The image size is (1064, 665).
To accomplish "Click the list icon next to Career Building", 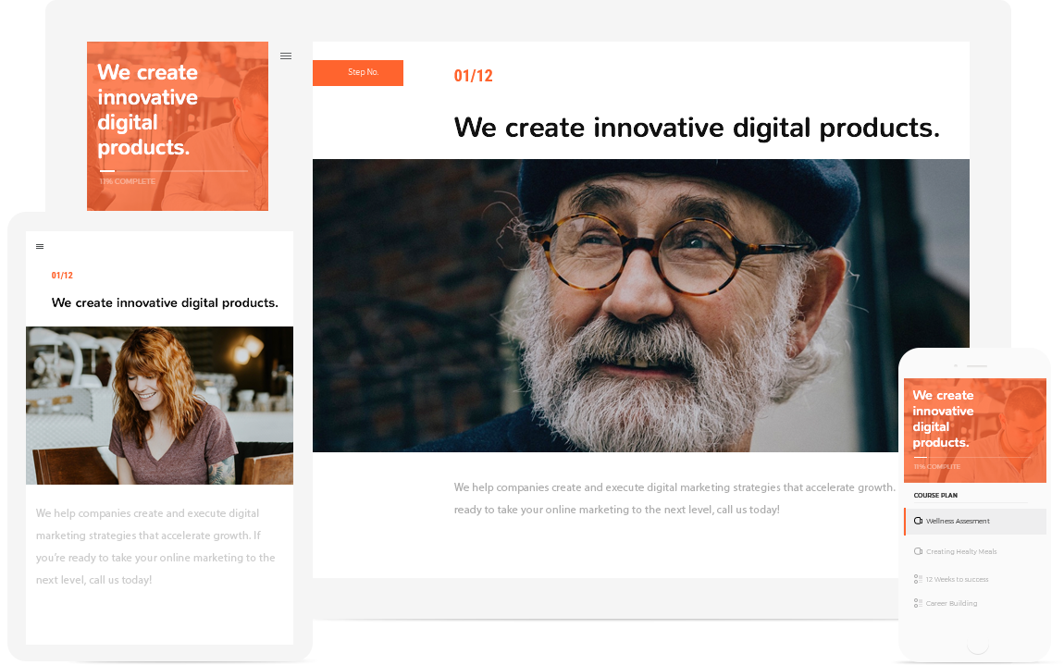I will (918, 603).
